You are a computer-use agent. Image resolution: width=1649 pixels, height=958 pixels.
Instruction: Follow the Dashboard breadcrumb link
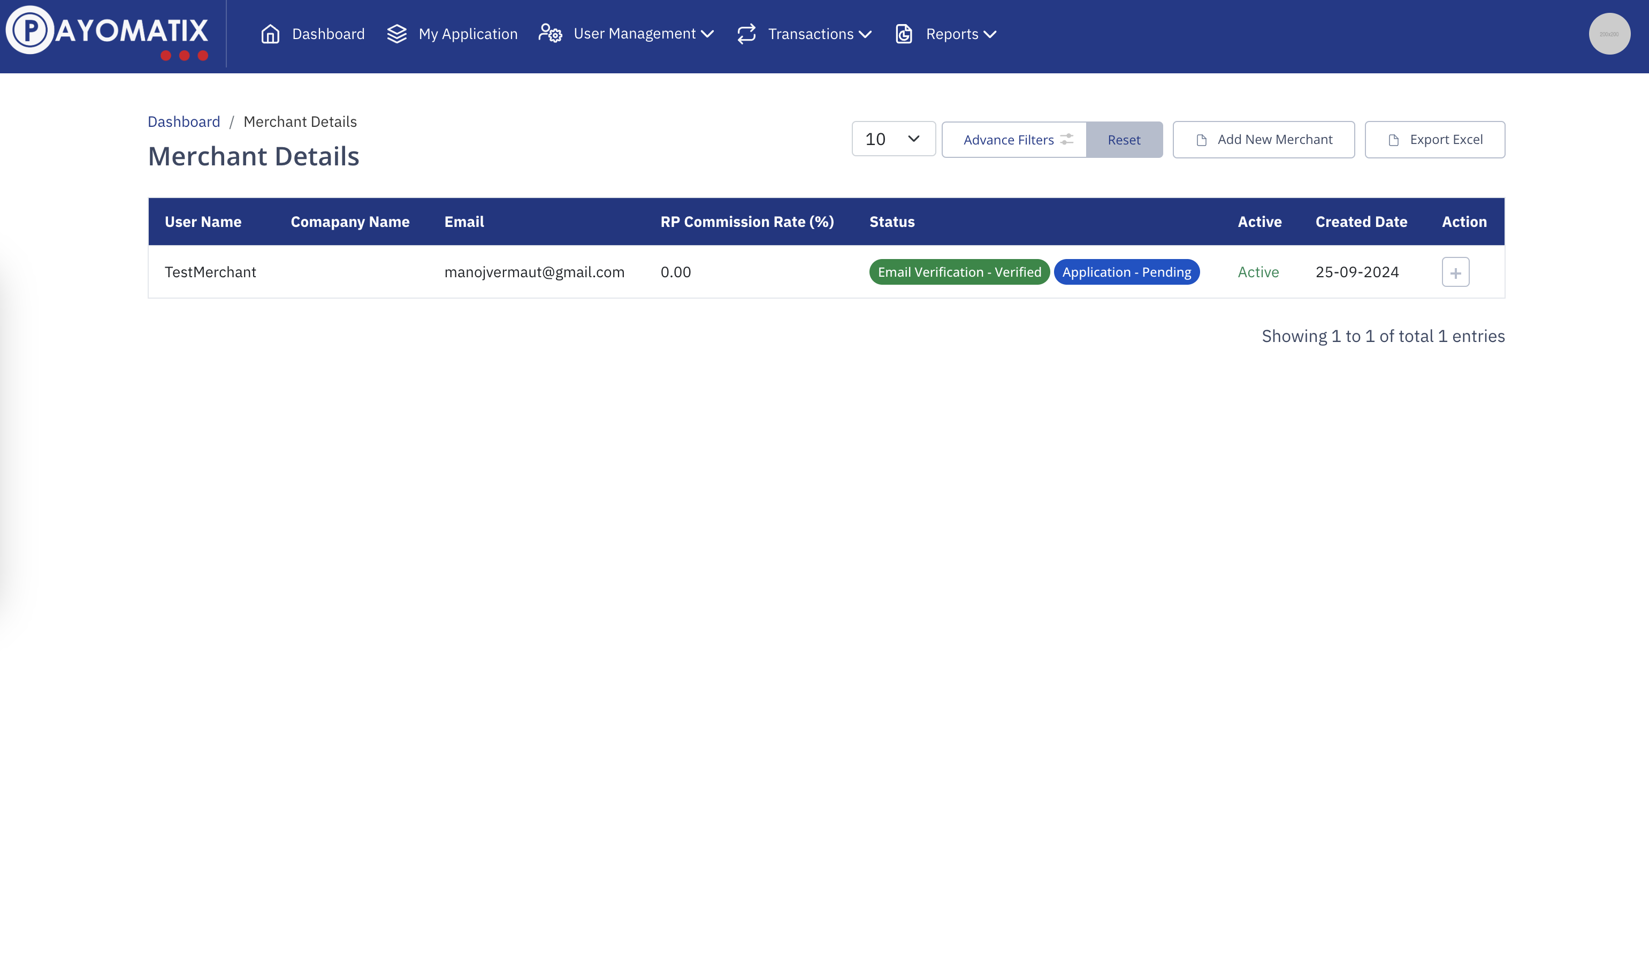pyautogui.click(x=184, y=121)
